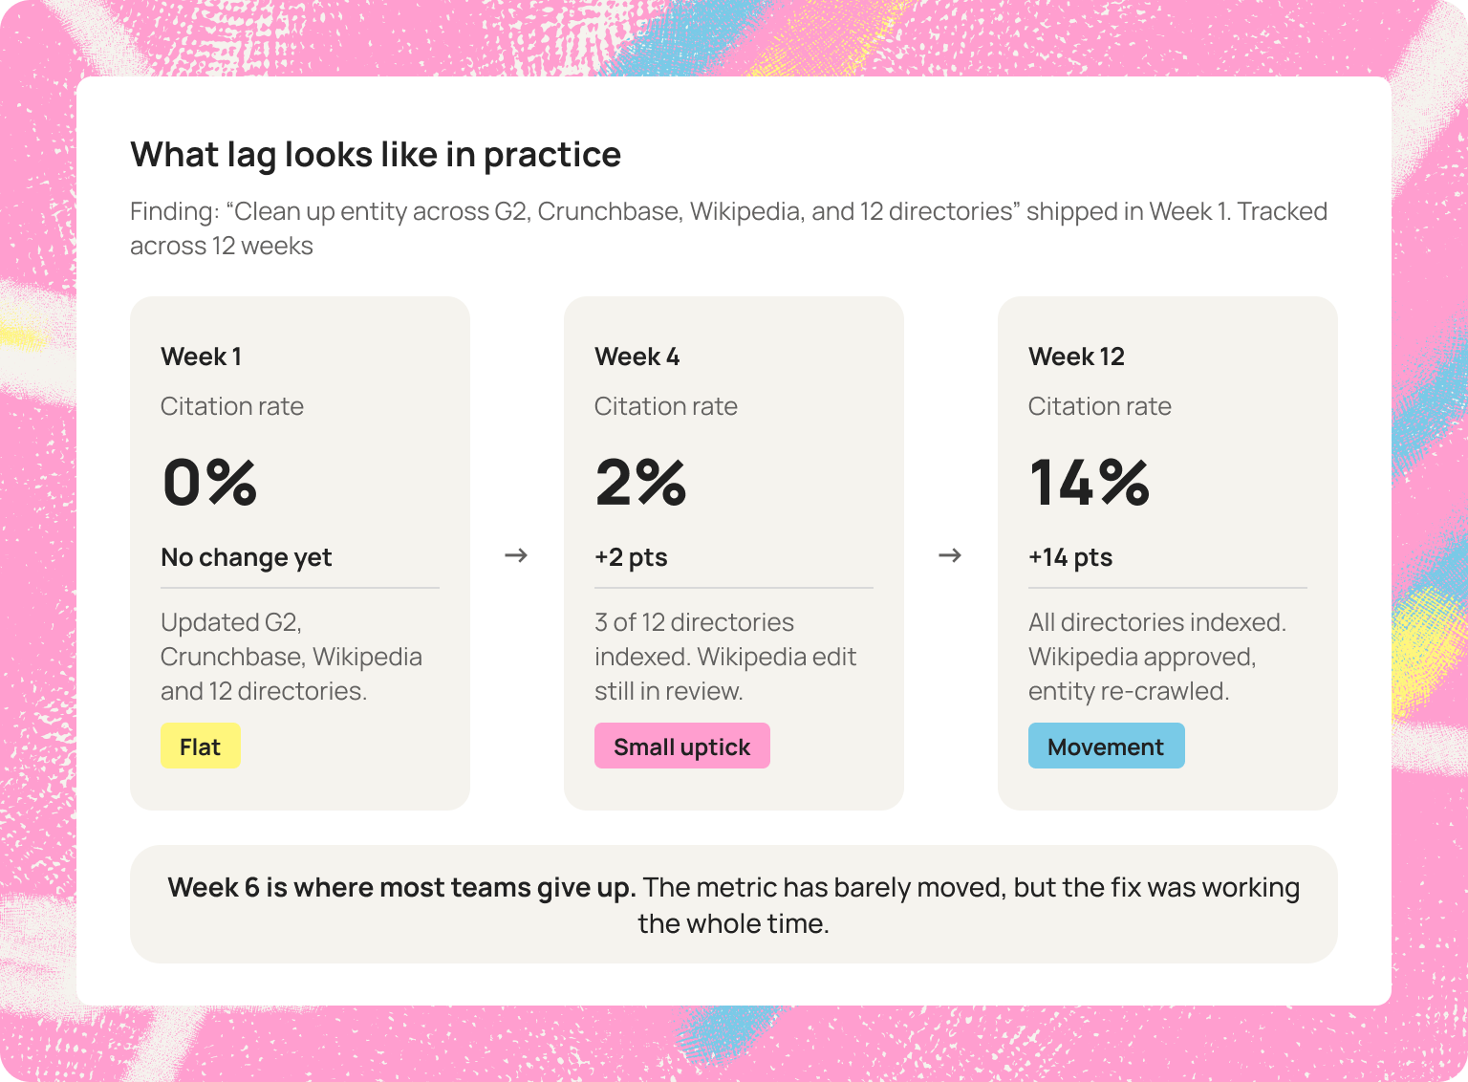Click the 'All directories indexed' description
Image resolution: width=1468 pixels, height=1082 pixels.
[1157, 657]
